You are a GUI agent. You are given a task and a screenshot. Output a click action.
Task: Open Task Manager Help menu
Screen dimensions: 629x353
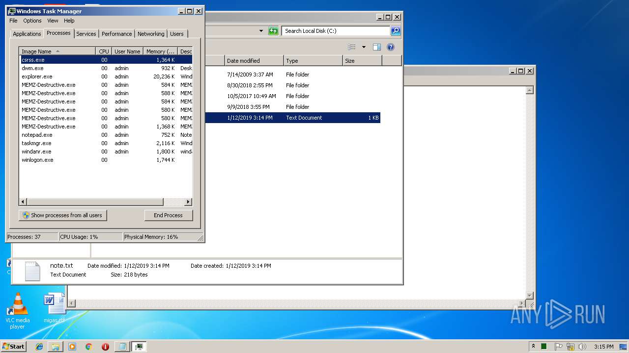coord(69,21)
